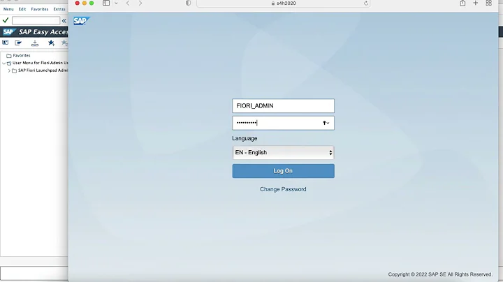Expand the SAP Fiori Launchpad Admin folder
The width and height of the screenshot is (503, 282).
point(9,70)
